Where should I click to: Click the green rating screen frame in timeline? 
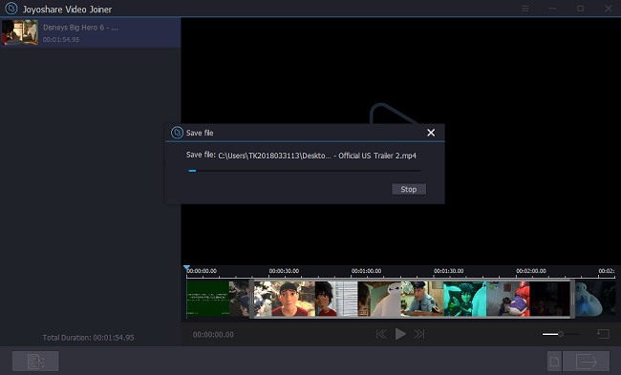tap(208, 299)
